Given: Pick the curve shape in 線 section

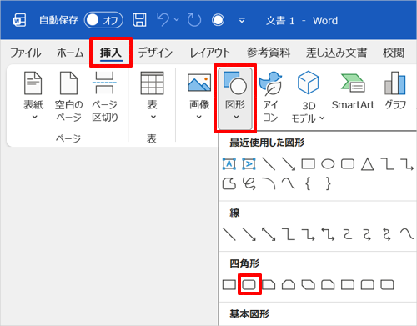Looking at the screenshot, I should pos(407,234).
